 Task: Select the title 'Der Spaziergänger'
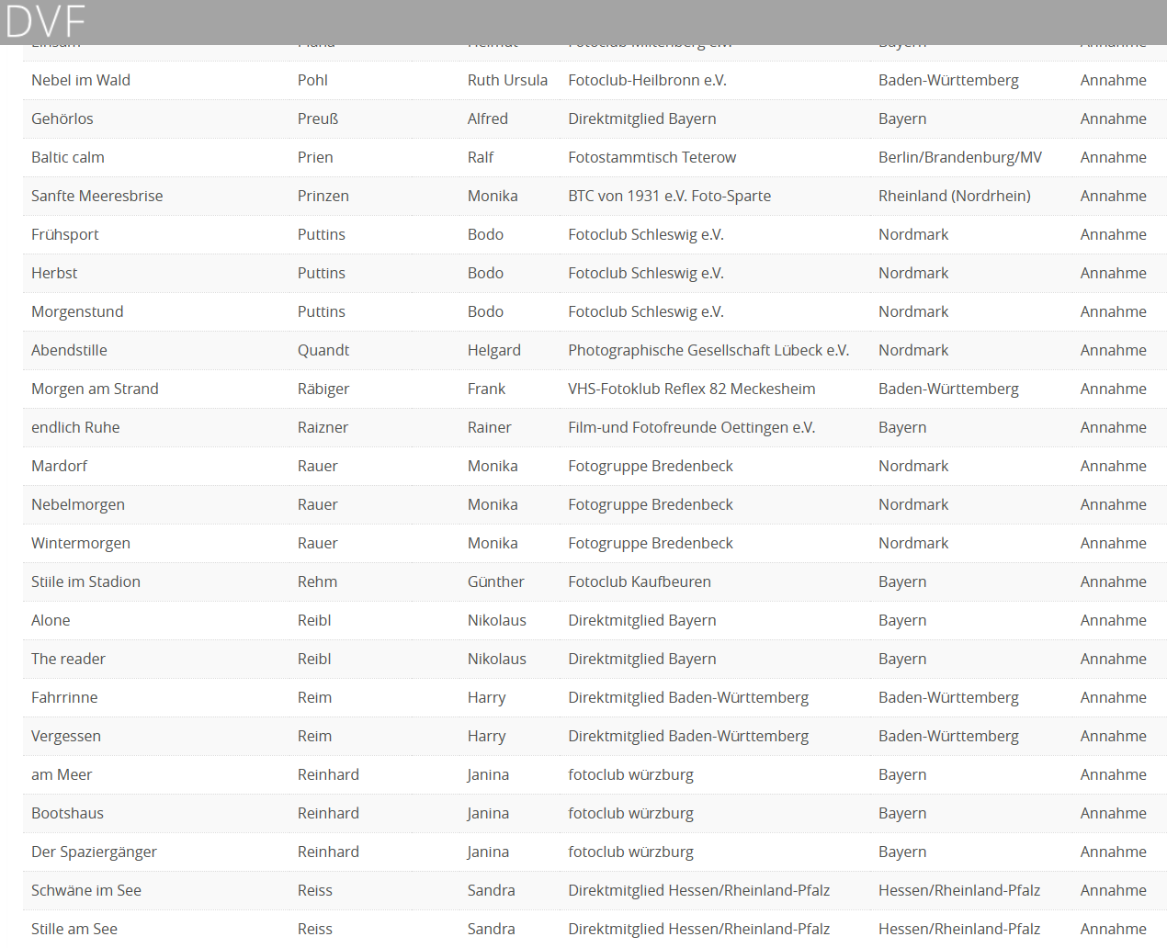[x=94, y=852]
